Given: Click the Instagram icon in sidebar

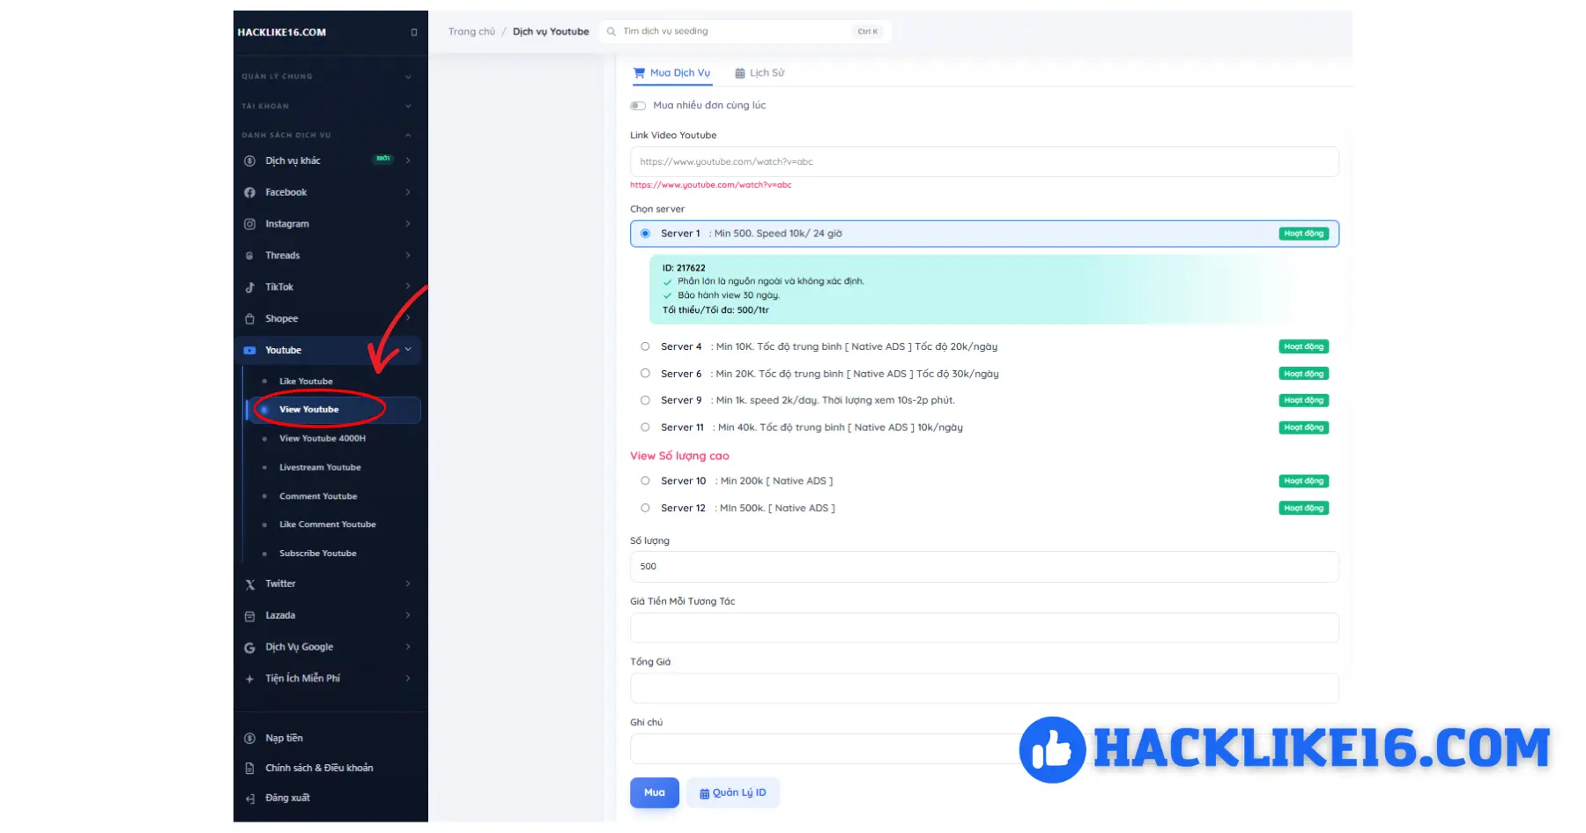Looking at the screenshot, I should [249, 224].
